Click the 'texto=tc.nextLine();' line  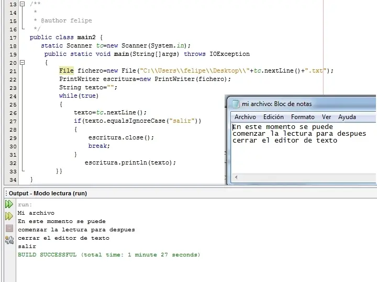click(110, 112)
